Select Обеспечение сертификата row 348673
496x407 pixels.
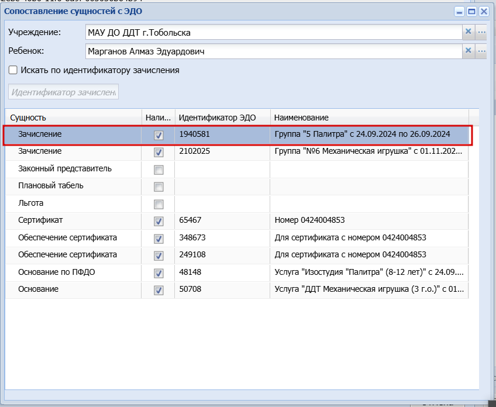[x=237, y=238]
